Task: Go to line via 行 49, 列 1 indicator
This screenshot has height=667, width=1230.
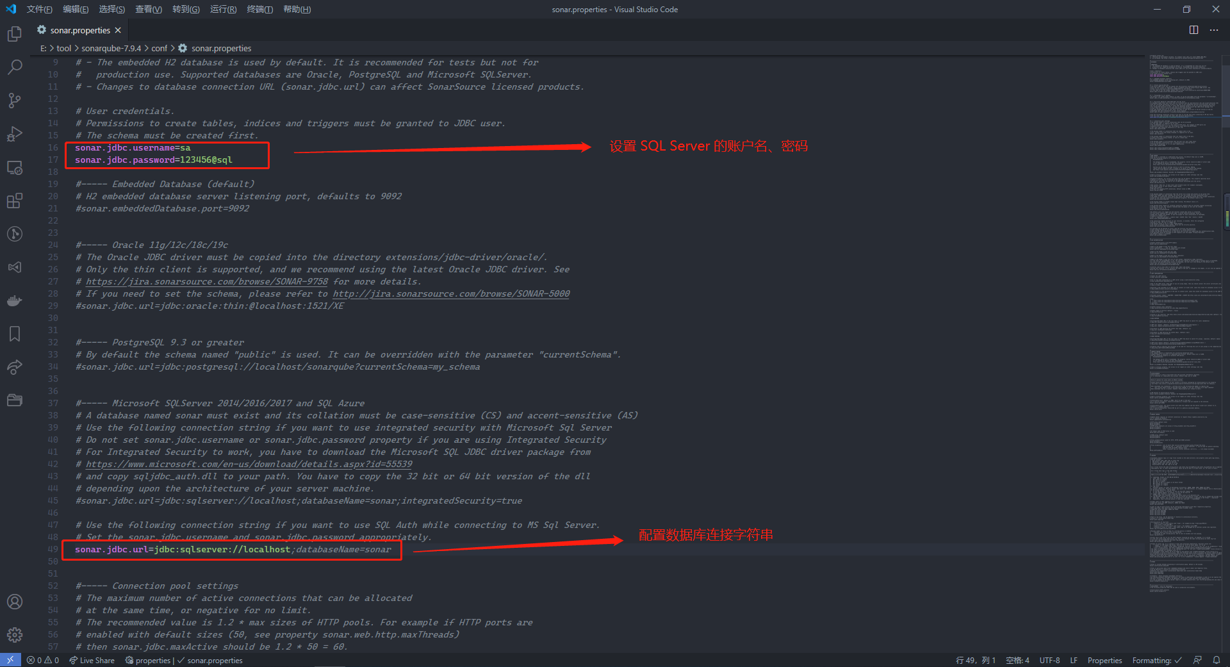Action: click(x=976, y=660)
